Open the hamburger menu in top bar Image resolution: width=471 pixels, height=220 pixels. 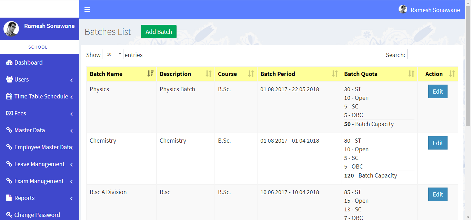[x=87, y=9]
